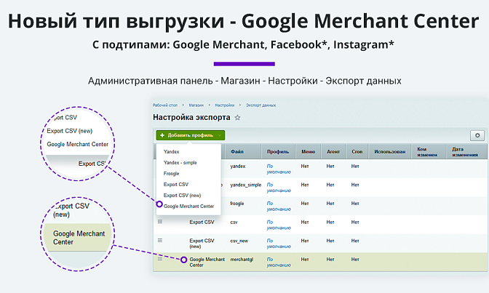Choose Export CSV from the profile menu
The height and width of the screenshot is (293, 489).
tap(176, 185)
